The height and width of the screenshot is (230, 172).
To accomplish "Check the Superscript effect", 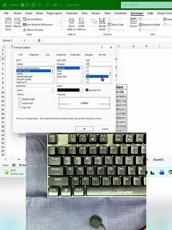I will click(20, 103).
